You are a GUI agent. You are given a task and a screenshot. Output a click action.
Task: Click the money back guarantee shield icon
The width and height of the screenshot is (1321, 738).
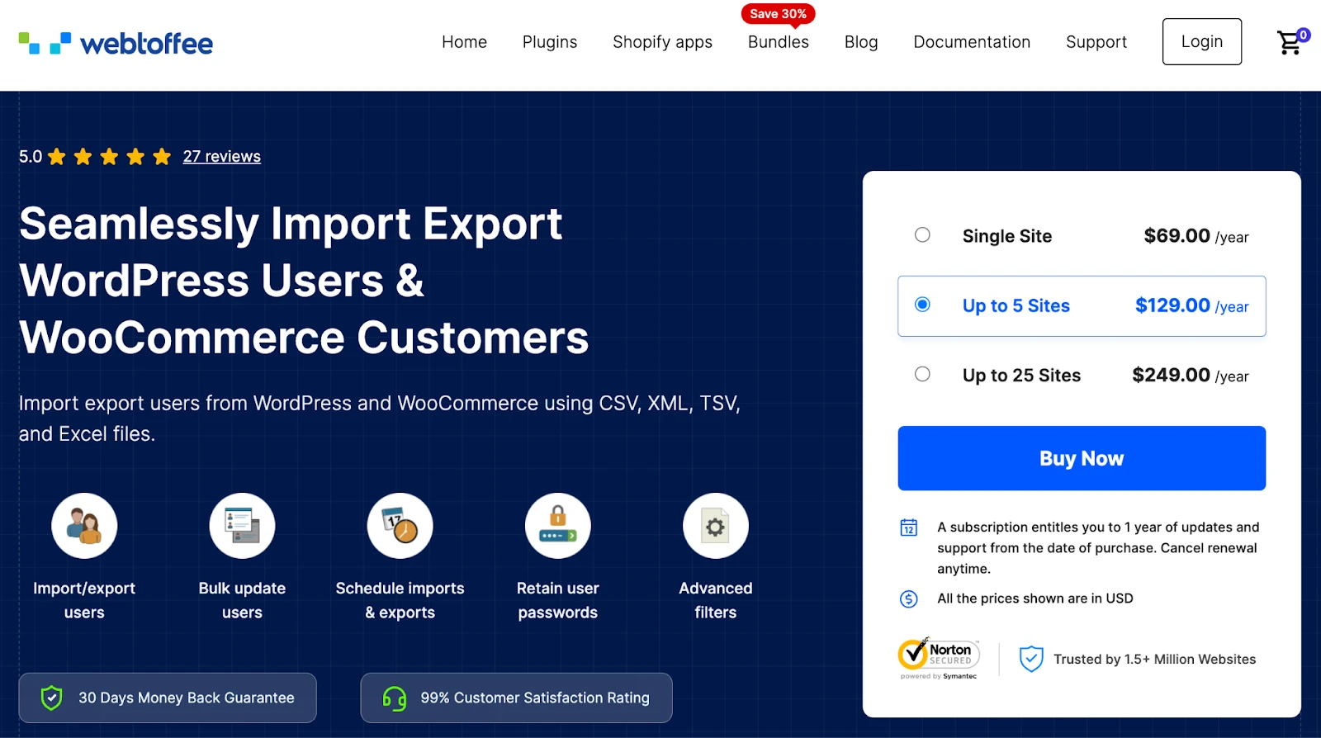(x=51, y=698)
